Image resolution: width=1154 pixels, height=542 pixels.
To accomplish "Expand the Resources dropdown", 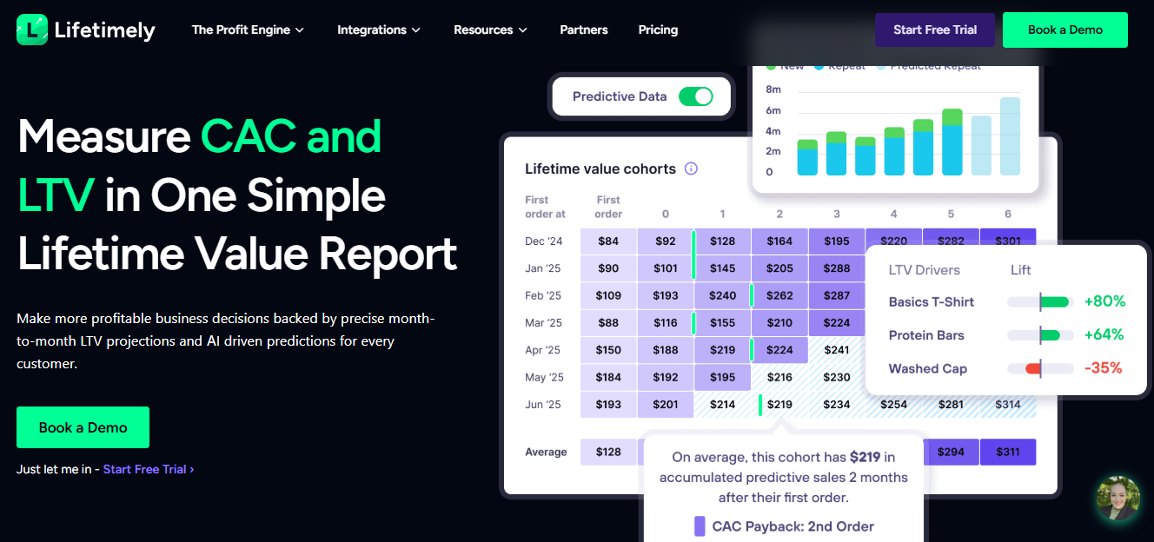I will pos(490,30).
